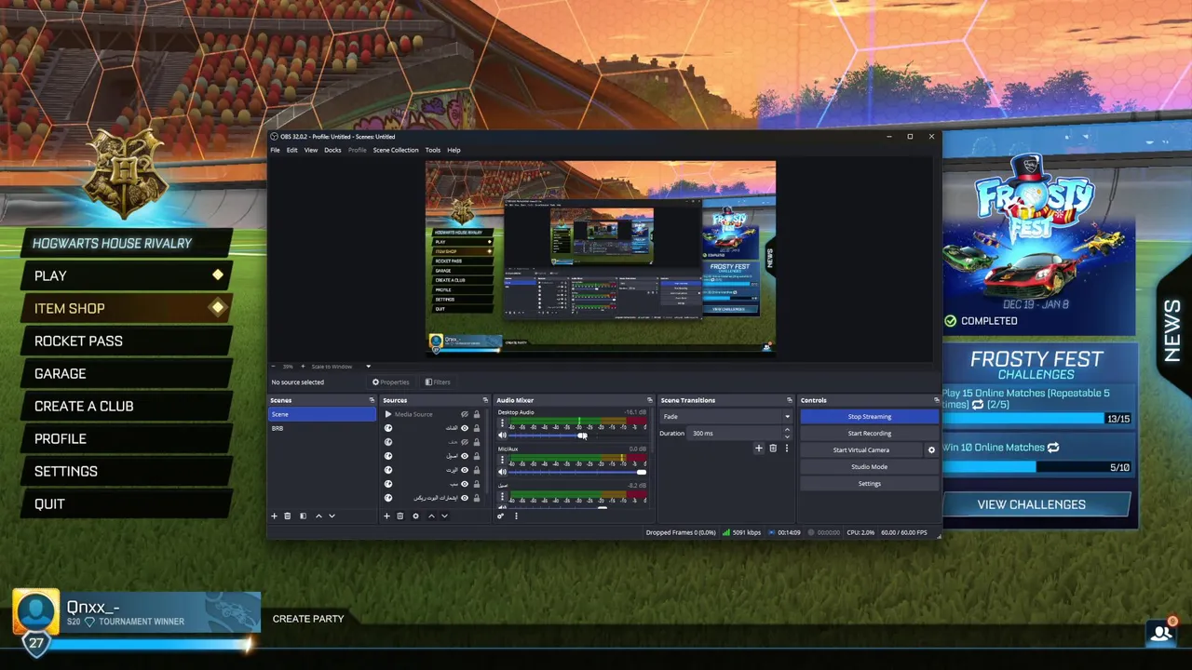Toggle lock on إشعارات البوت source
Image resolution: width=1192 pixels, height=670 pixels.
(x=476, y=498)
